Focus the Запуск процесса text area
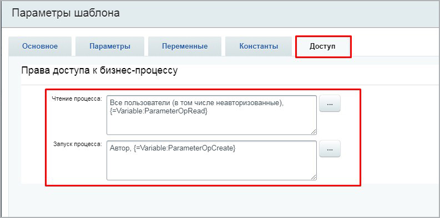440x218 pixels. [211, 160]
